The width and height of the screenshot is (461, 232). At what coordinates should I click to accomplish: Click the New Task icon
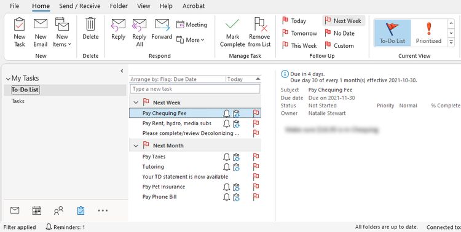[20, 25]
